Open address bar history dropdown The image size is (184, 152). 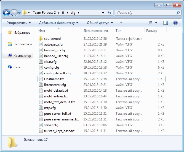click(x=103, y=13)
